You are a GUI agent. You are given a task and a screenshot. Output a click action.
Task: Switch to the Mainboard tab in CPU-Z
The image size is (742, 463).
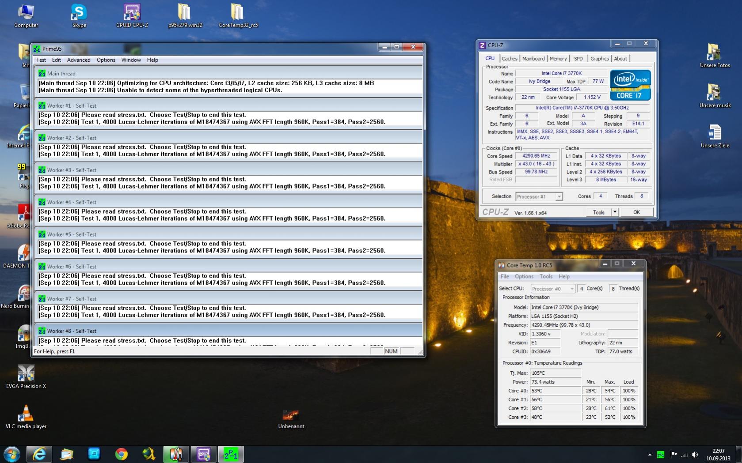coord(533,59)
